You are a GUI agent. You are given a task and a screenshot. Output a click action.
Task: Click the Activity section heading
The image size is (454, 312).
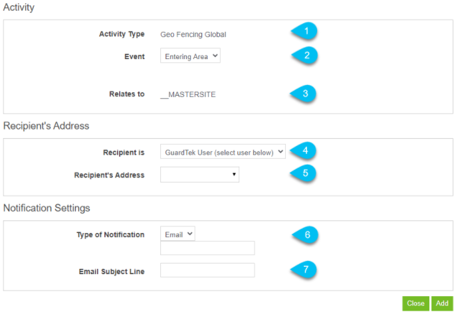click(x=19, y=7)
